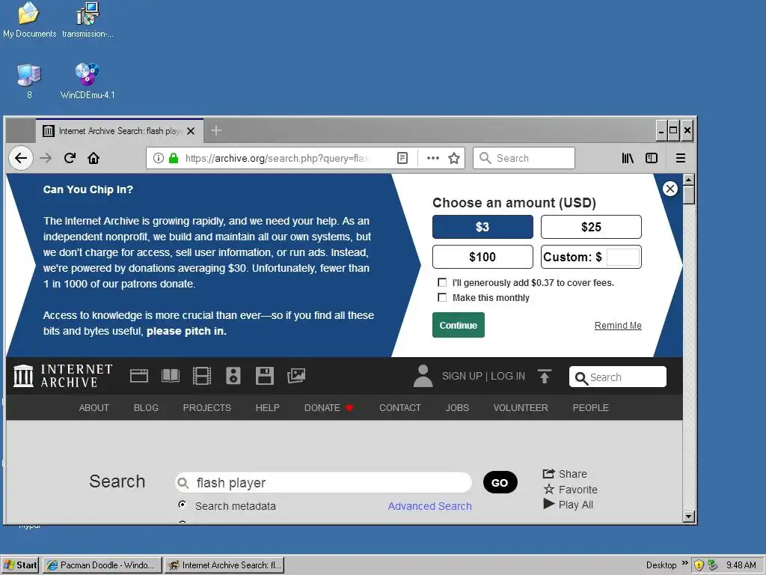Click SIGN UP | LOG IN text
Viewport: 766px width, 575px height.
484,376
